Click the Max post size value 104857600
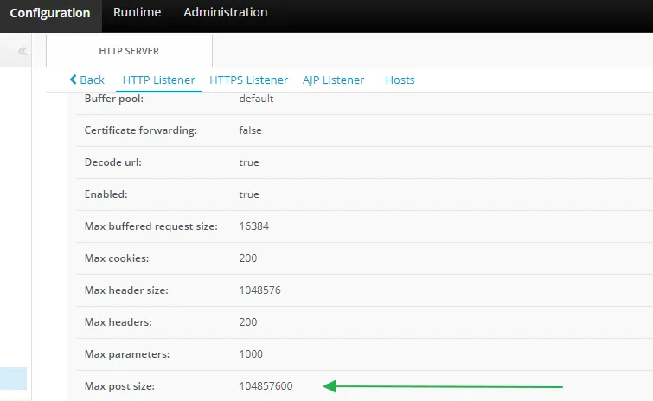The height and width of the screenshot is (401, 653). click(266, 385)
